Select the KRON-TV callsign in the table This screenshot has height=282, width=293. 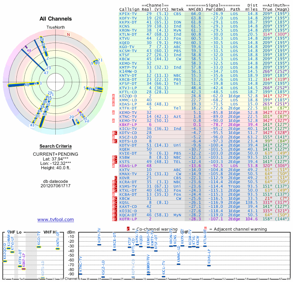coord(128,30)
